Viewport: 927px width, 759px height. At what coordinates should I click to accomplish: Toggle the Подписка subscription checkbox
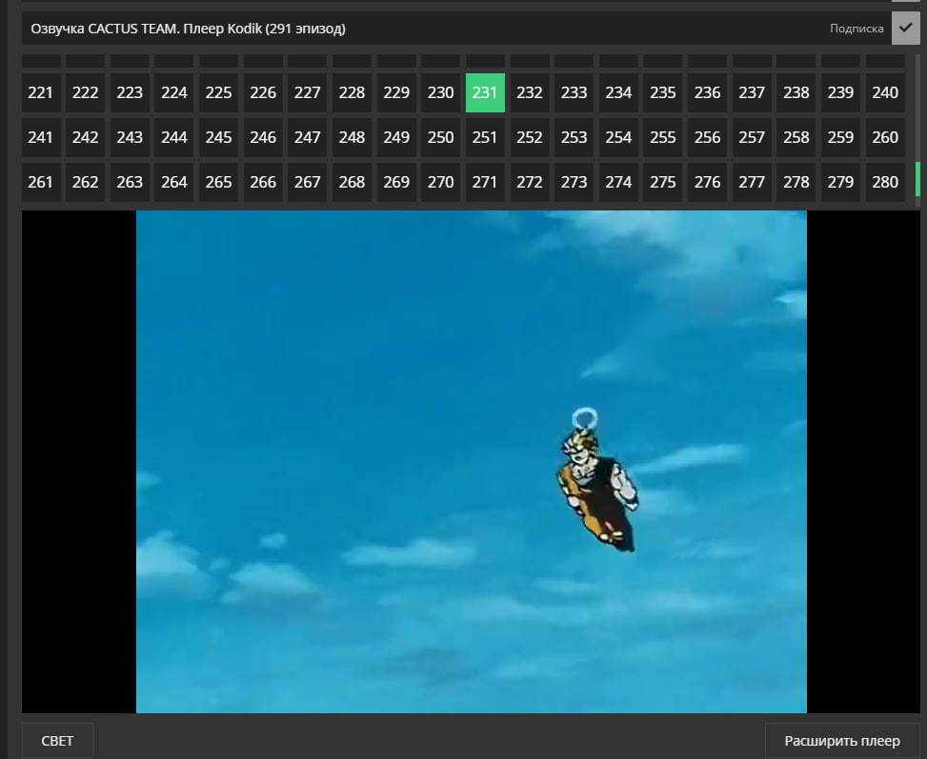pyautogui.click(x=905, y=29)
